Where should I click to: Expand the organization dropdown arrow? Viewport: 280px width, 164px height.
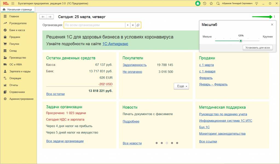click(x=128, y=25)
